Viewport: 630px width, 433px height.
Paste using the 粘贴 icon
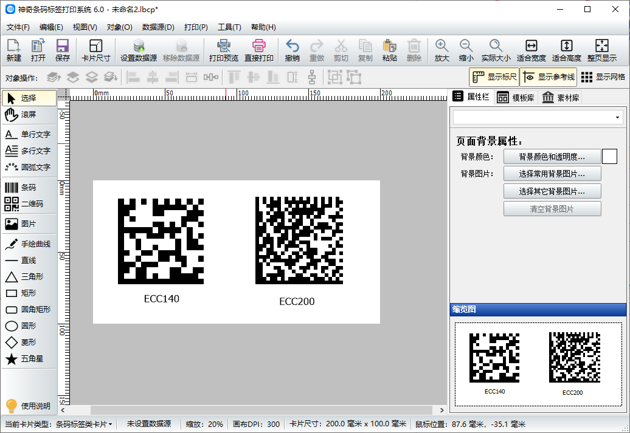(x=389, y=50)
